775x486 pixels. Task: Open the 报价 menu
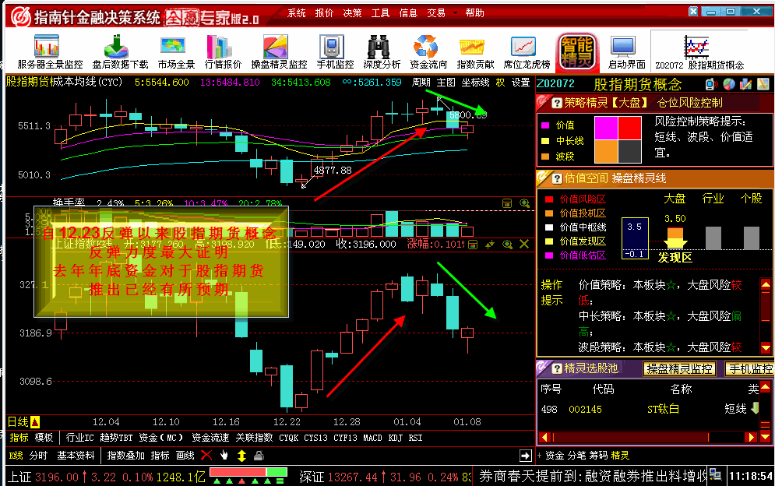coord(324,13)
